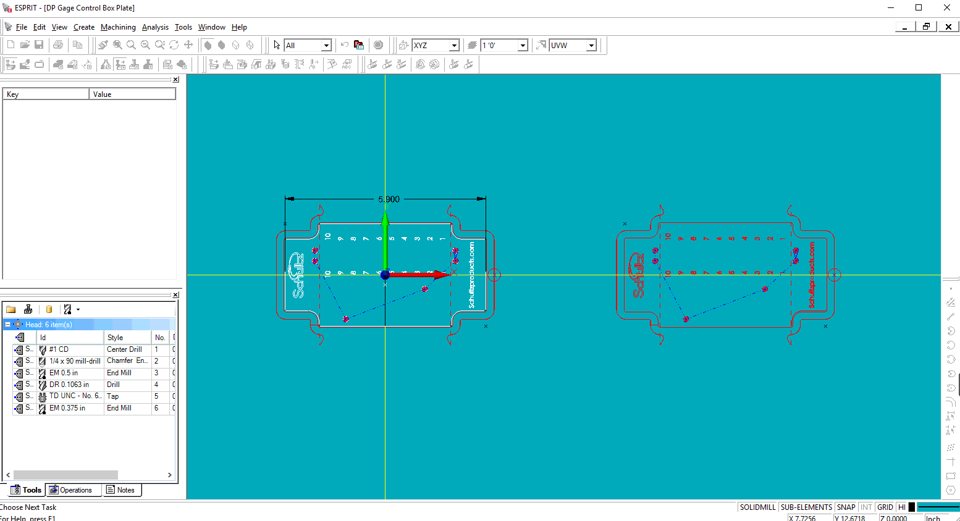This screenshot has height=521, width=960.
Task: Select the 'DR 0.1063 in' drill row
Action: click(94, 385)
